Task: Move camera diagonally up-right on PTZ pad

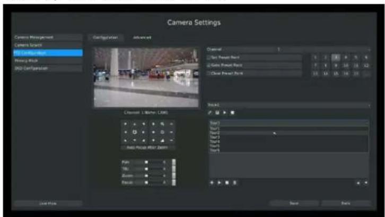Action: tap(144, 124)
